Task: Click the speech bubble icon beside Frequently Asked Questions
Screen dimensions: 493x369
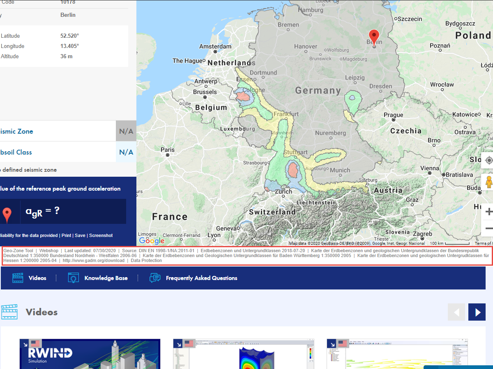Action: click(155, 278)
